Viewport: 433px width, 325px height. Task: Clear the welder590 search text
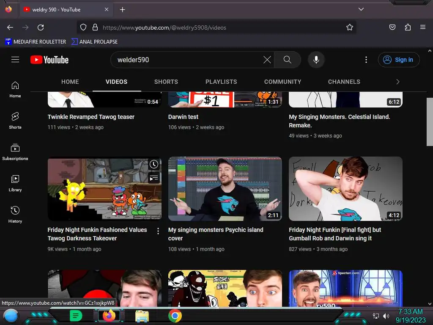click(x=267, y=60)
